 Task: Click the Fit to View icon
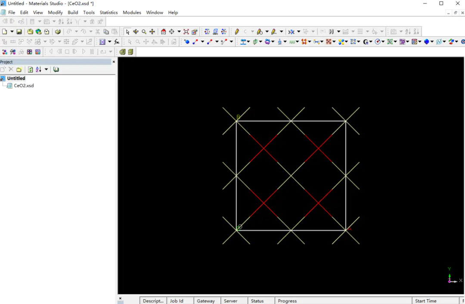[186, 32]
